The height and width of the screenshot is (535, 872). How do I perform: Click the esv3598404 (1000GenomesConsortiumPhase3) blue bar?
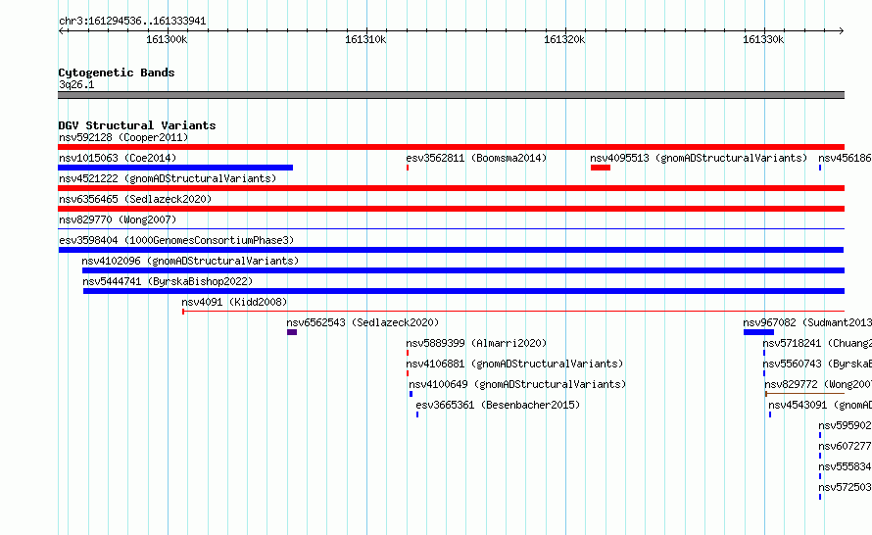click(x=451, y=250)
